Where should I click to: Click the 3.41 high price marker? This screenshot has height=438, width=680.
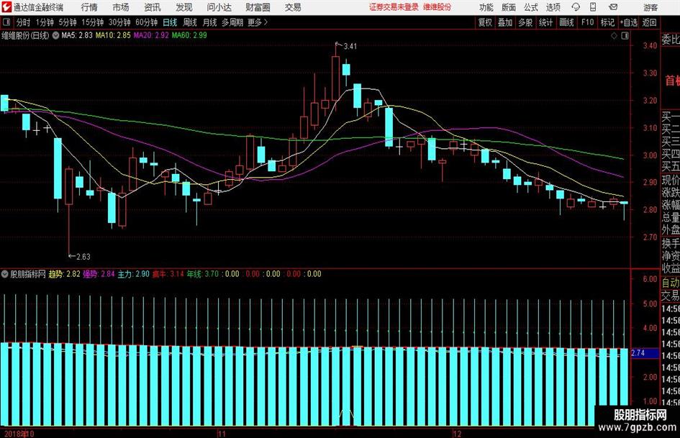tap(350, 46)
